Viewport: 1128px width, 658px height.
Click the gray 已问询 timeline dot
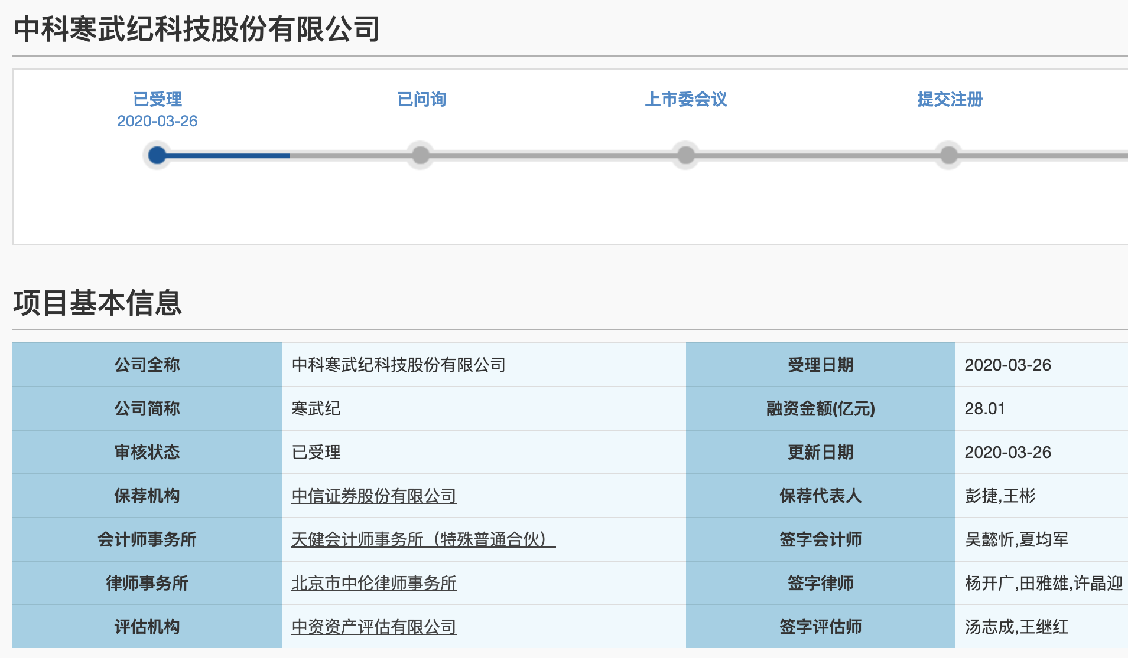click(x=420, y=155)
